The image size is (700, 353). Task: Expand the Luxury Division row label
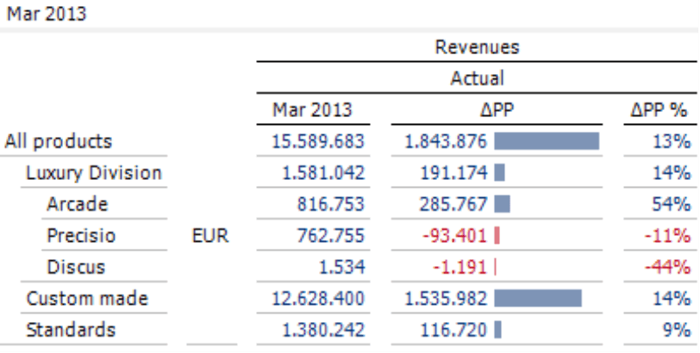93,172
